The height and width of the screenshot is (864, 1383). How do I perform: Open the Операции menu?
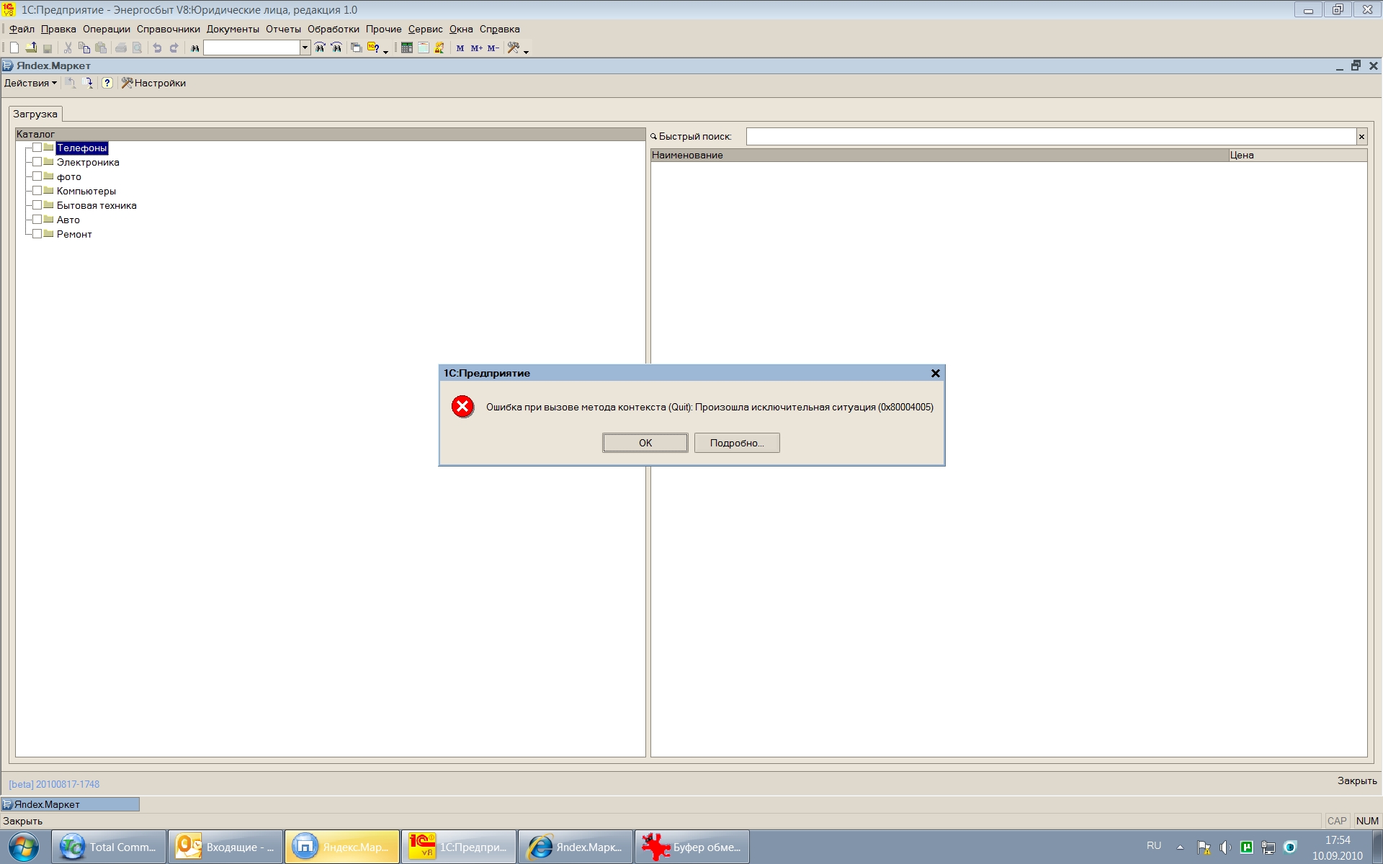click(x=107, y=30)
